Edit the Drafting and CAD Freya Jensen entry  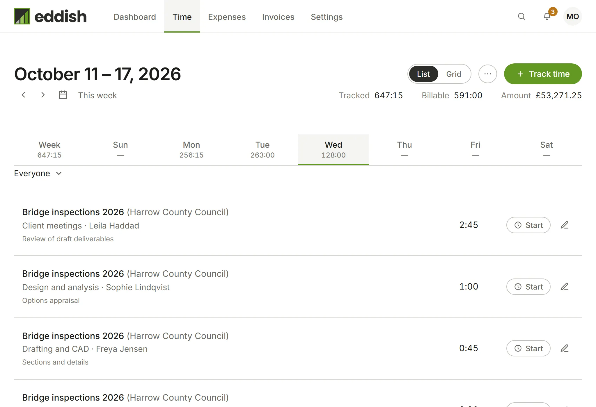click(565, 348)
